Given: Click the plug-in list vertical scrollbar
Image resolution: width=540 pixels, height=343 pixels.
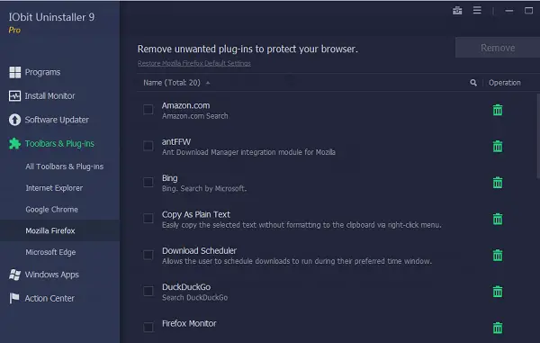Looking at the screenshot, I should click(538, 136).
